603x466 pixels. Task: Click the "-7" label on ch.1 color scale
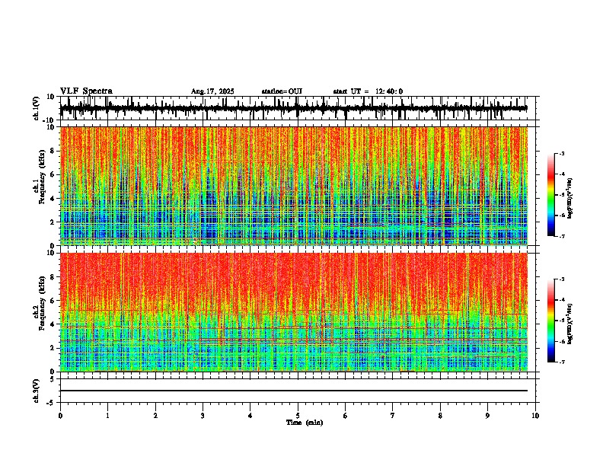coord(561,236)
